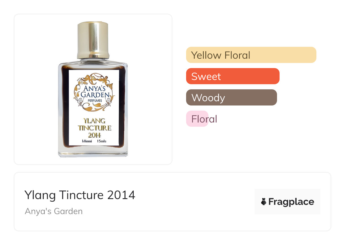
Task: Click the Fragplace bottle logo icon
Action: point(264,202)
